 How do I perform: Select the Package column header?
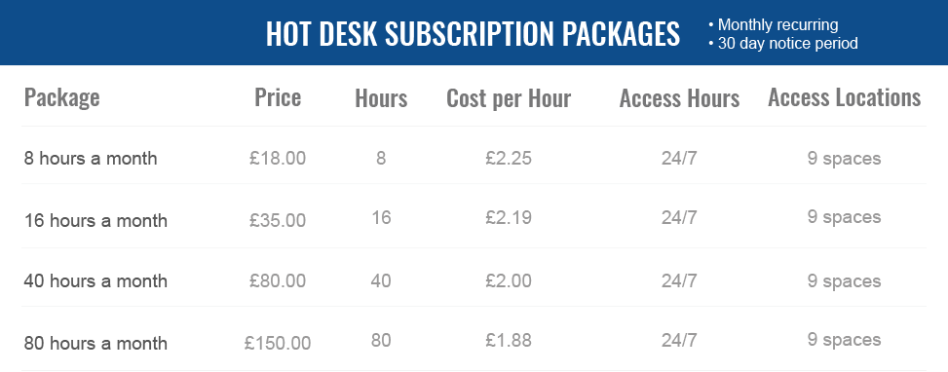click(61, 97)
